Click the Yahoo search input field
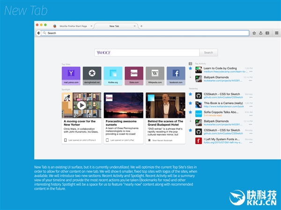 point(147,53)
